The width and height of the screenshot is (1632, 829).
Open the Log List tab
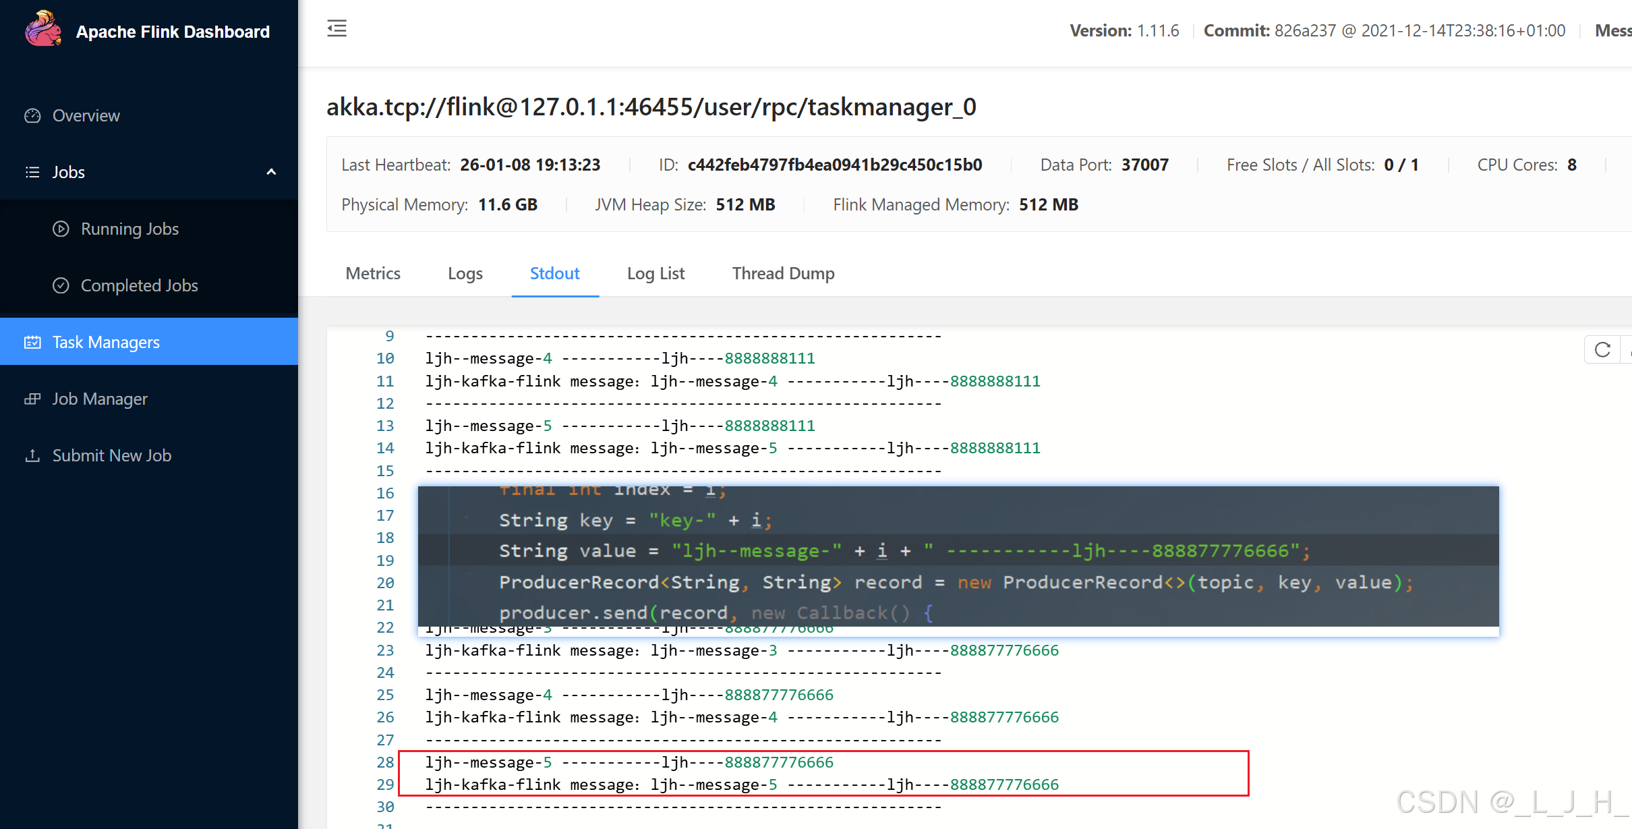[x=655, y=273]
